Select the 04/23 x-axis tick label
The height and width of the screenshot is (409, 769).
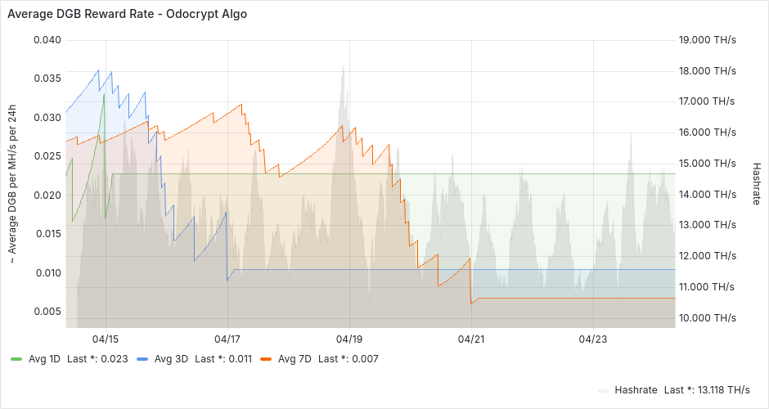point(593,339)
